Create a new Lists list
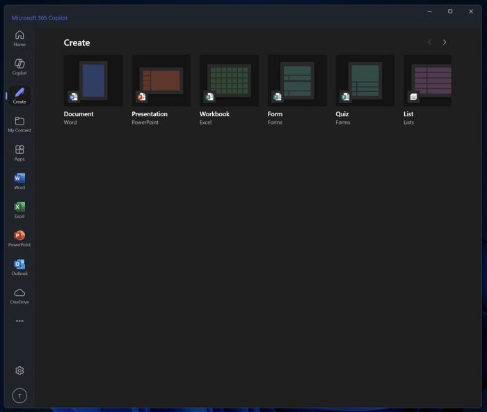This screenshot has height=412, width=487. tap(427, 81)
